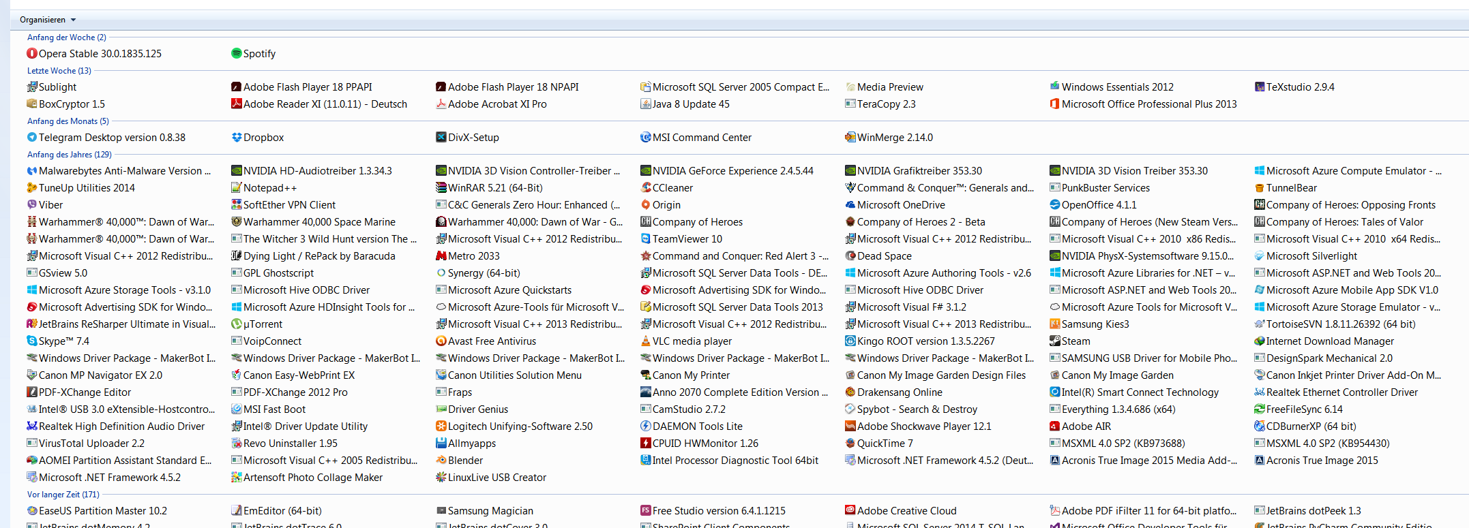1469x528 pixels.
Task: Click the Dropbox icon
Action: click(x=237, y=137)
